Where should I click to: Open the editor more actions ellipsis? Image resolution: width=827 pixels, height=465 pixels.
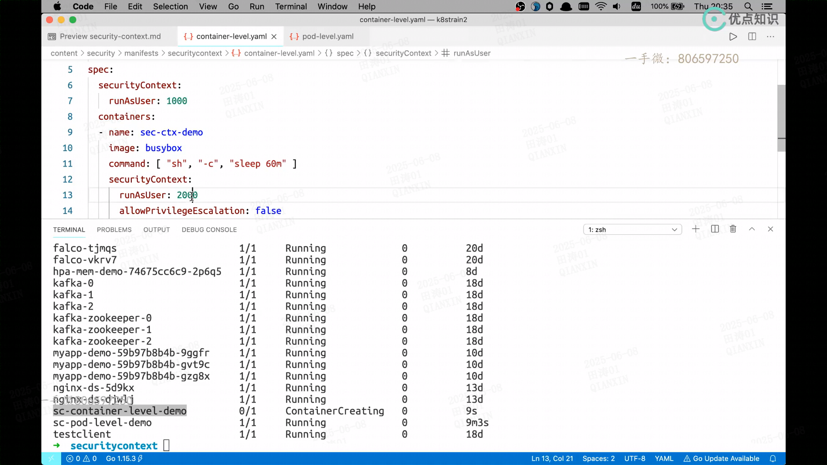pos(771,37)
